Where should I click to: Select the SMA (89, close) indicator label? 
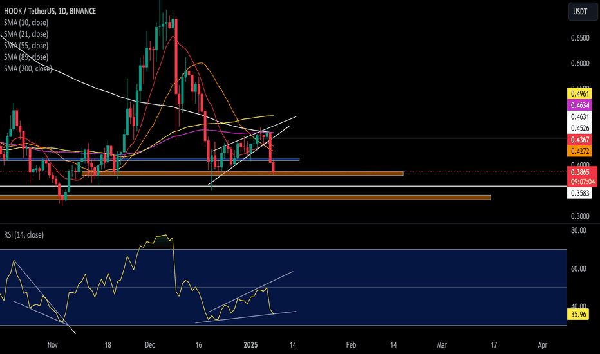26,57
